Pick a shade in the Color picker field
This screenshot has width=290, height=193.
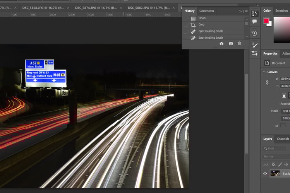pyautogui.click(x=282, y=30)
